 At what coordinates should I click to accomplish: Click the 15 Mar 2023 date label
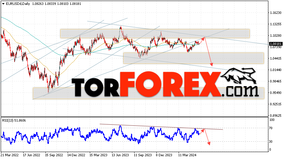point(98,155)
